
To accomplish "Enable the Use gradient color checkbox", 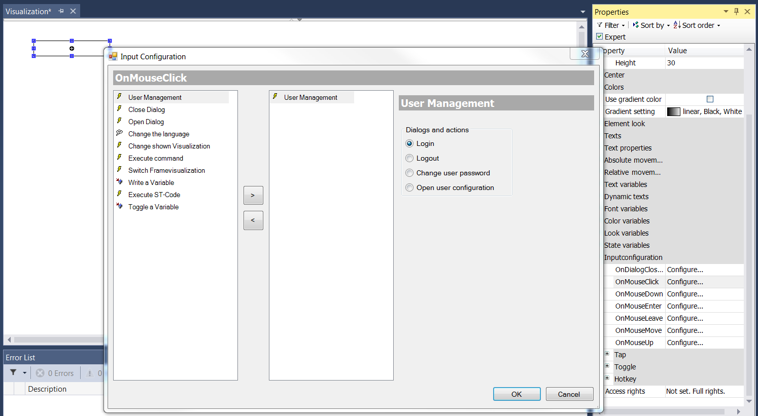I will pyautogui.click(x=710, y=99).
